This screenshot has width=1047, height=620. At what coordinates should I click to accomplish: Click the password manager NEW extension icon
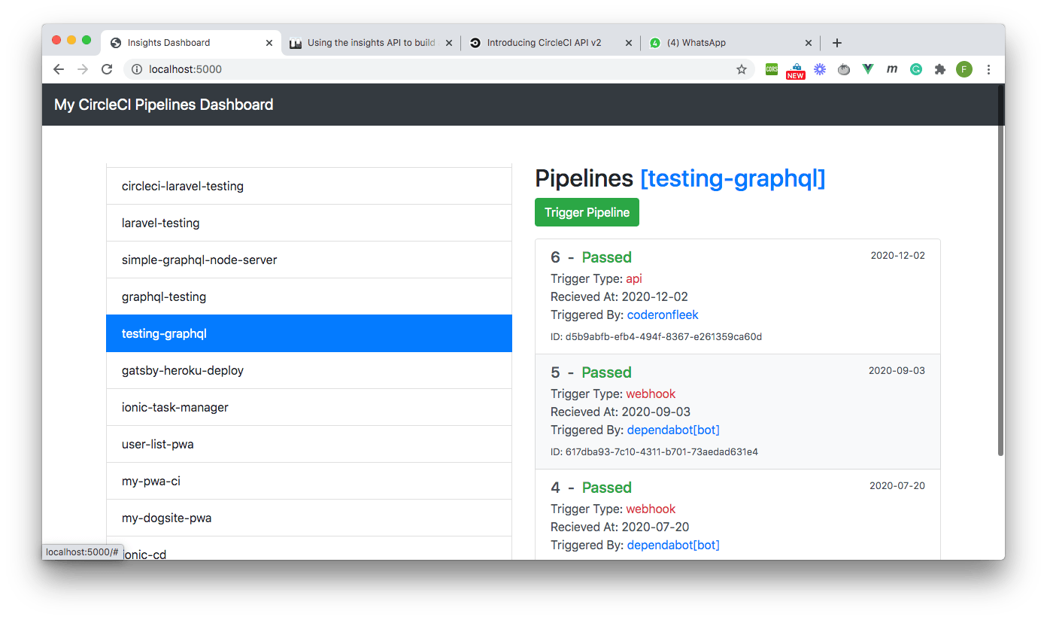(x=795, y=68)
